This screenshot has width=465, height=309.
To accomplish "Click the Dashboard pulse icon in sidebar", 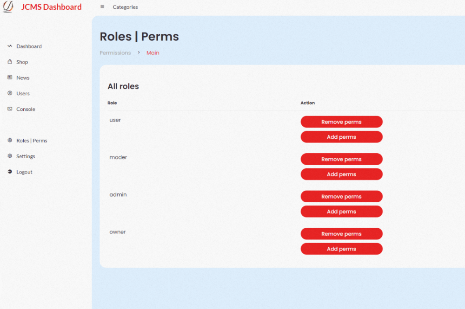I will click(10, 46).
